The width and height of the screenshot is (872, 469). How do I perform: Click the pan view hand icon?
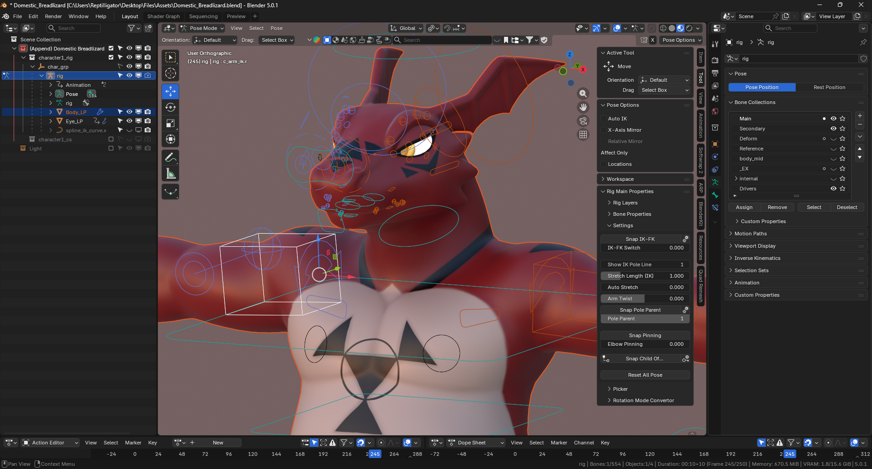[x=583, y=107]
